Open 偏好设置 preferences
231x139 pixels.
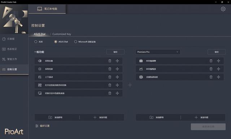43,126
